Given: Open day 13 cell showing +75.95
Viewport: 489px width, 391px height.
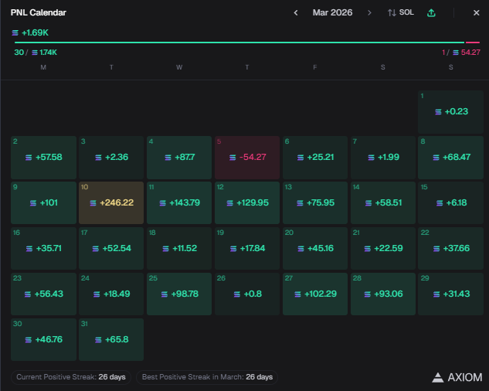Looking at the screenshot, I should click(x=315, y=203).
